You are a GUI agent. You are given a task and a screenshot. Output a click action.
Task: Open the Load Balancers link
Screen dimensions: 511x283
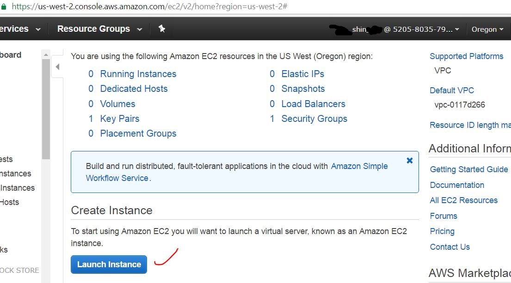click(x=313, y=104)
